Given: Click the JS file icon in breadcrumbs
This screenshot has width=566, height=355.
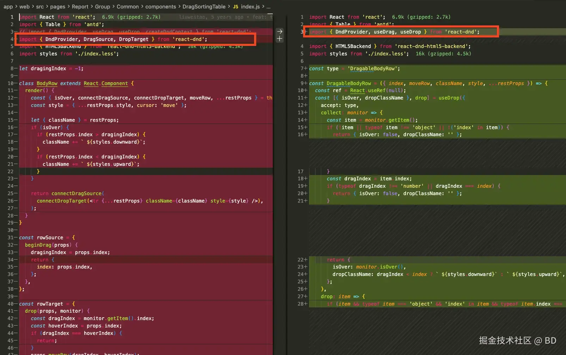Looking at the screenshot, I should (235, 7).
